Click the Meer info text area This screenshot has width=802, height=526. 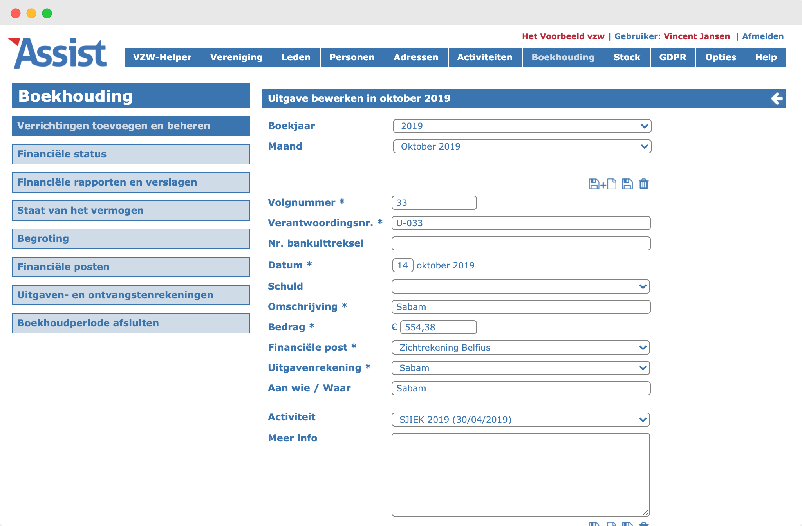click(521, 475)
